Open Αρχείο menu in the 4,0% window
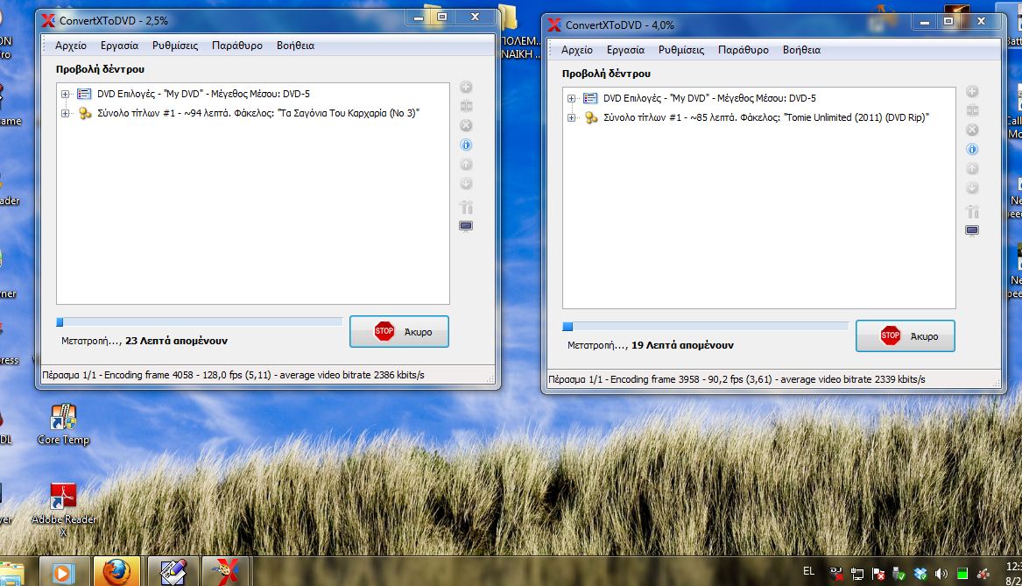1022x586 pixels. point(577,50)
